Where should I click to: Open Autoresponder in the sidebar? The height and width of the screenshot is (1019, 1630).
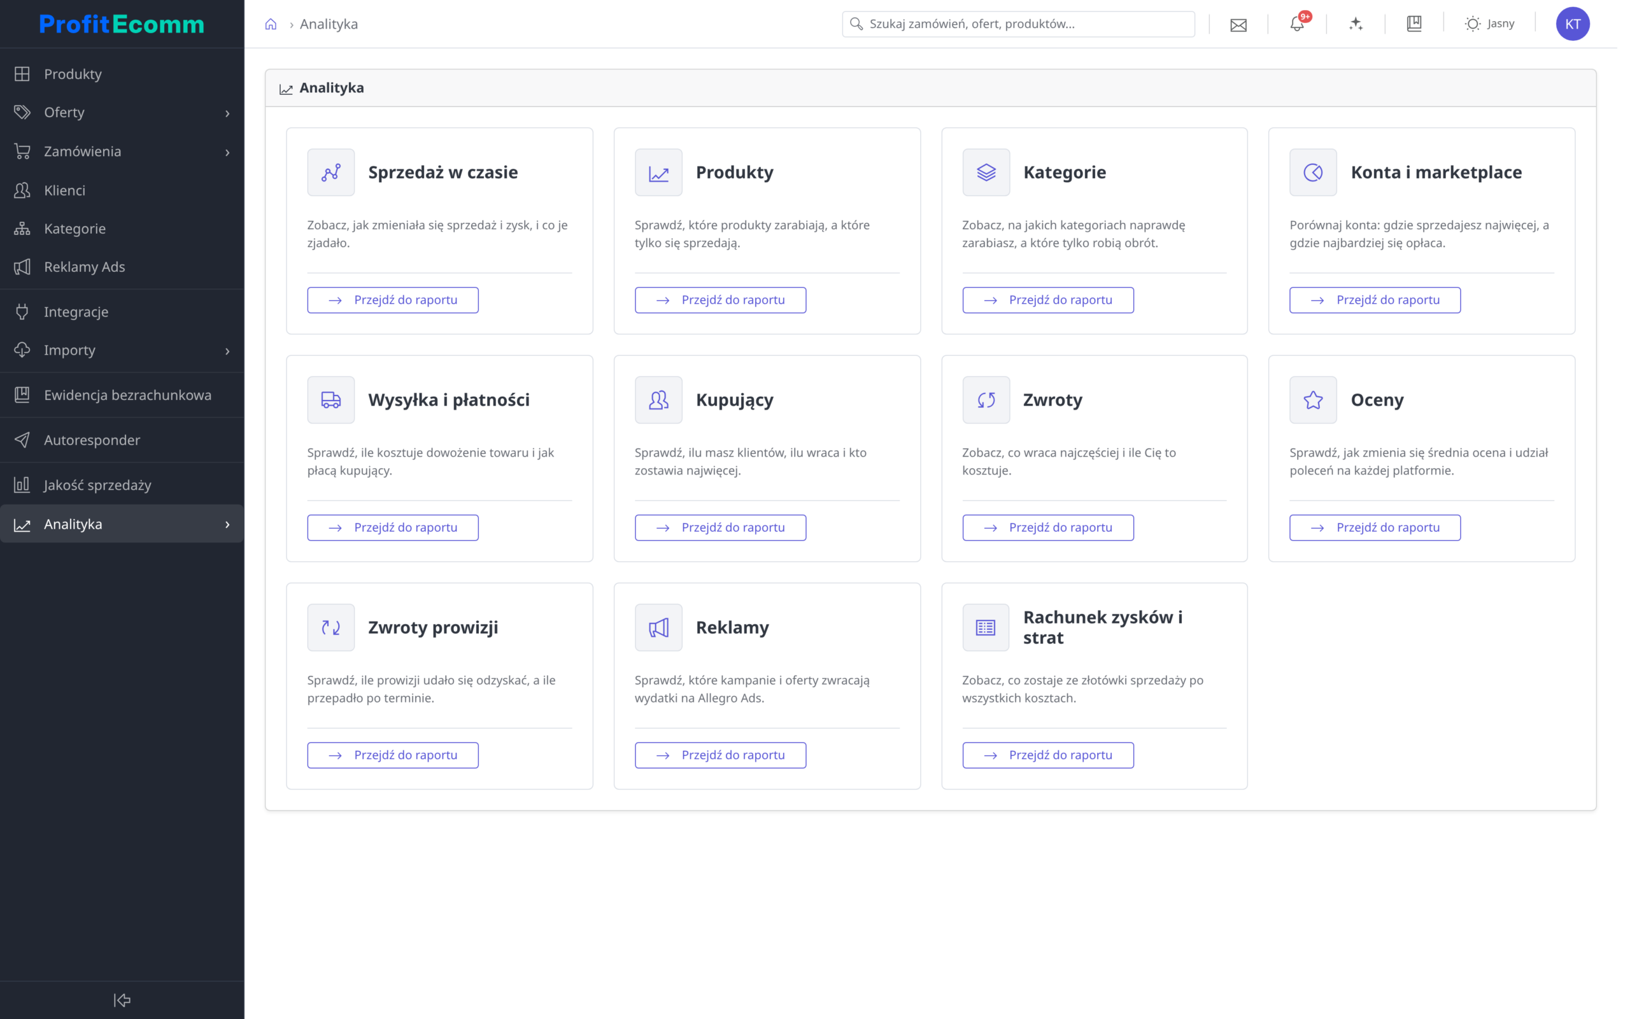(122, 440)
